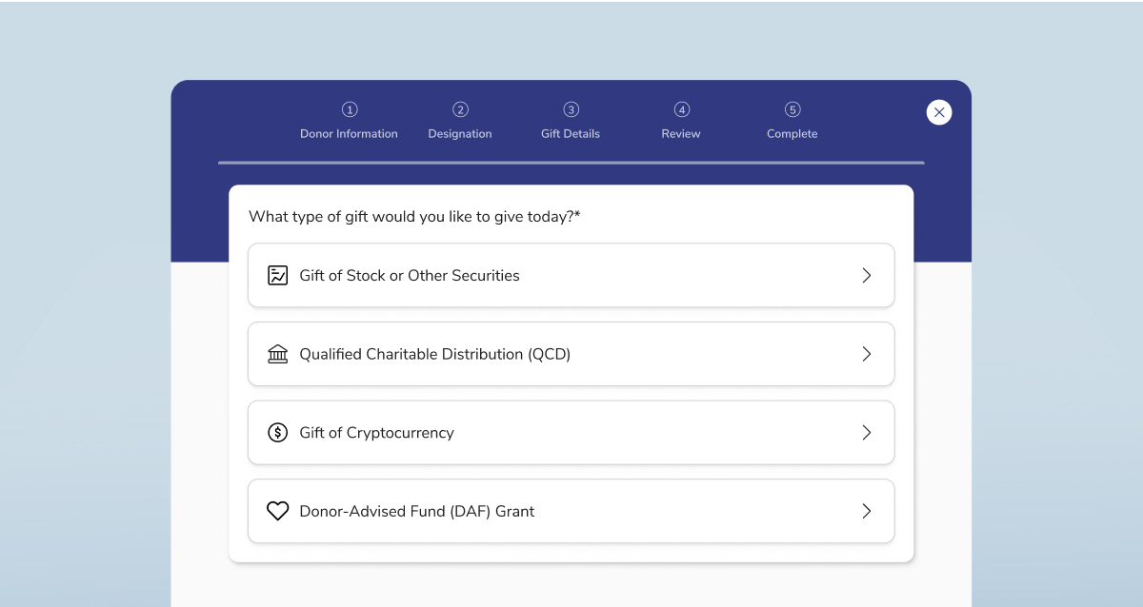The width and height of the screenshot is (1143, 607).
Task: Expand the Gift of Cryptocurrency chevron
Action: (x=866, y=433)
